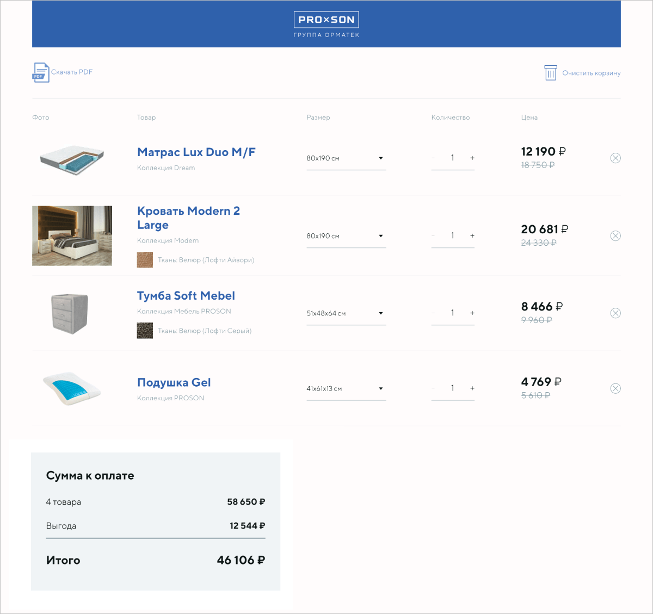Click ГРУППА ОРМАТЕК text in header

click(326, 35)
